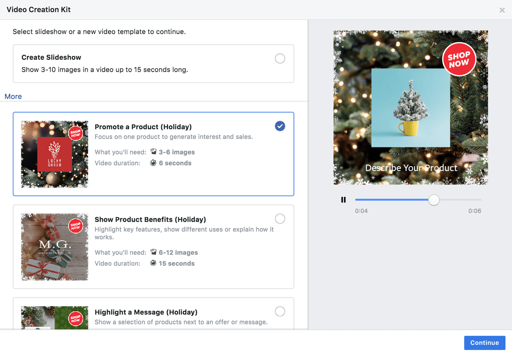Click the Highlight a Message template thumbnail
This screenshot has height=356, width=512.
55,318
